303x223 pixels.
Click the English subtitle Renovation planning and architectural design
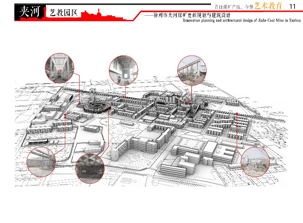(242, 20)
